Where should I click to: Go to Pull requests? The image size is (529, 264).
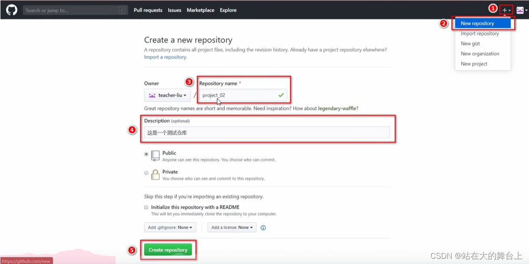148,10
